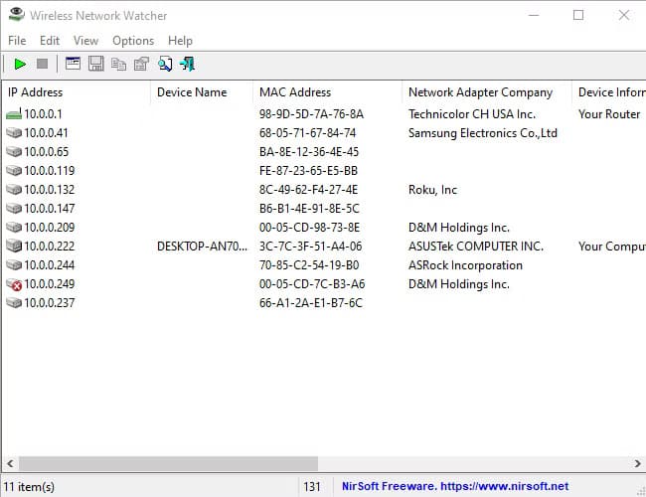Open Advanced Options toolbar icon
Viewport: 646px width, 497px height.
pos(73,64)
